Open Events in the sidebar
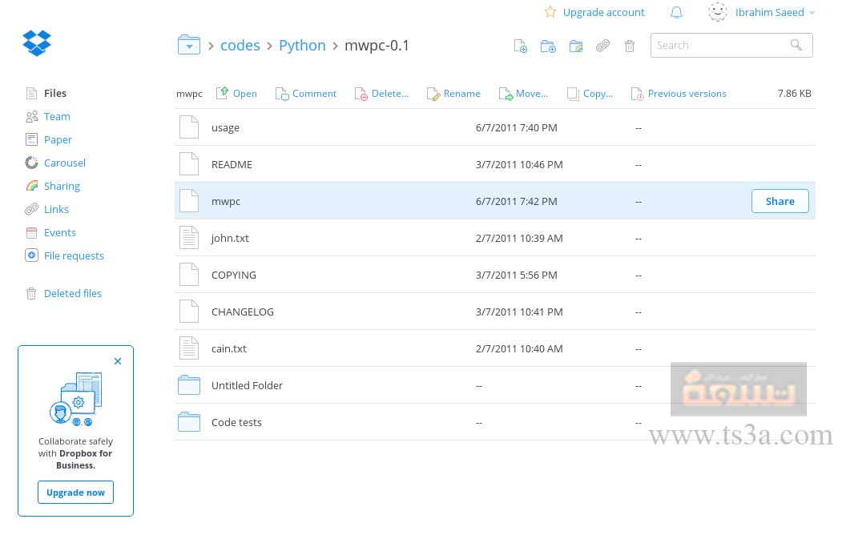Screen dimensions: 854x535 (59, 233)
